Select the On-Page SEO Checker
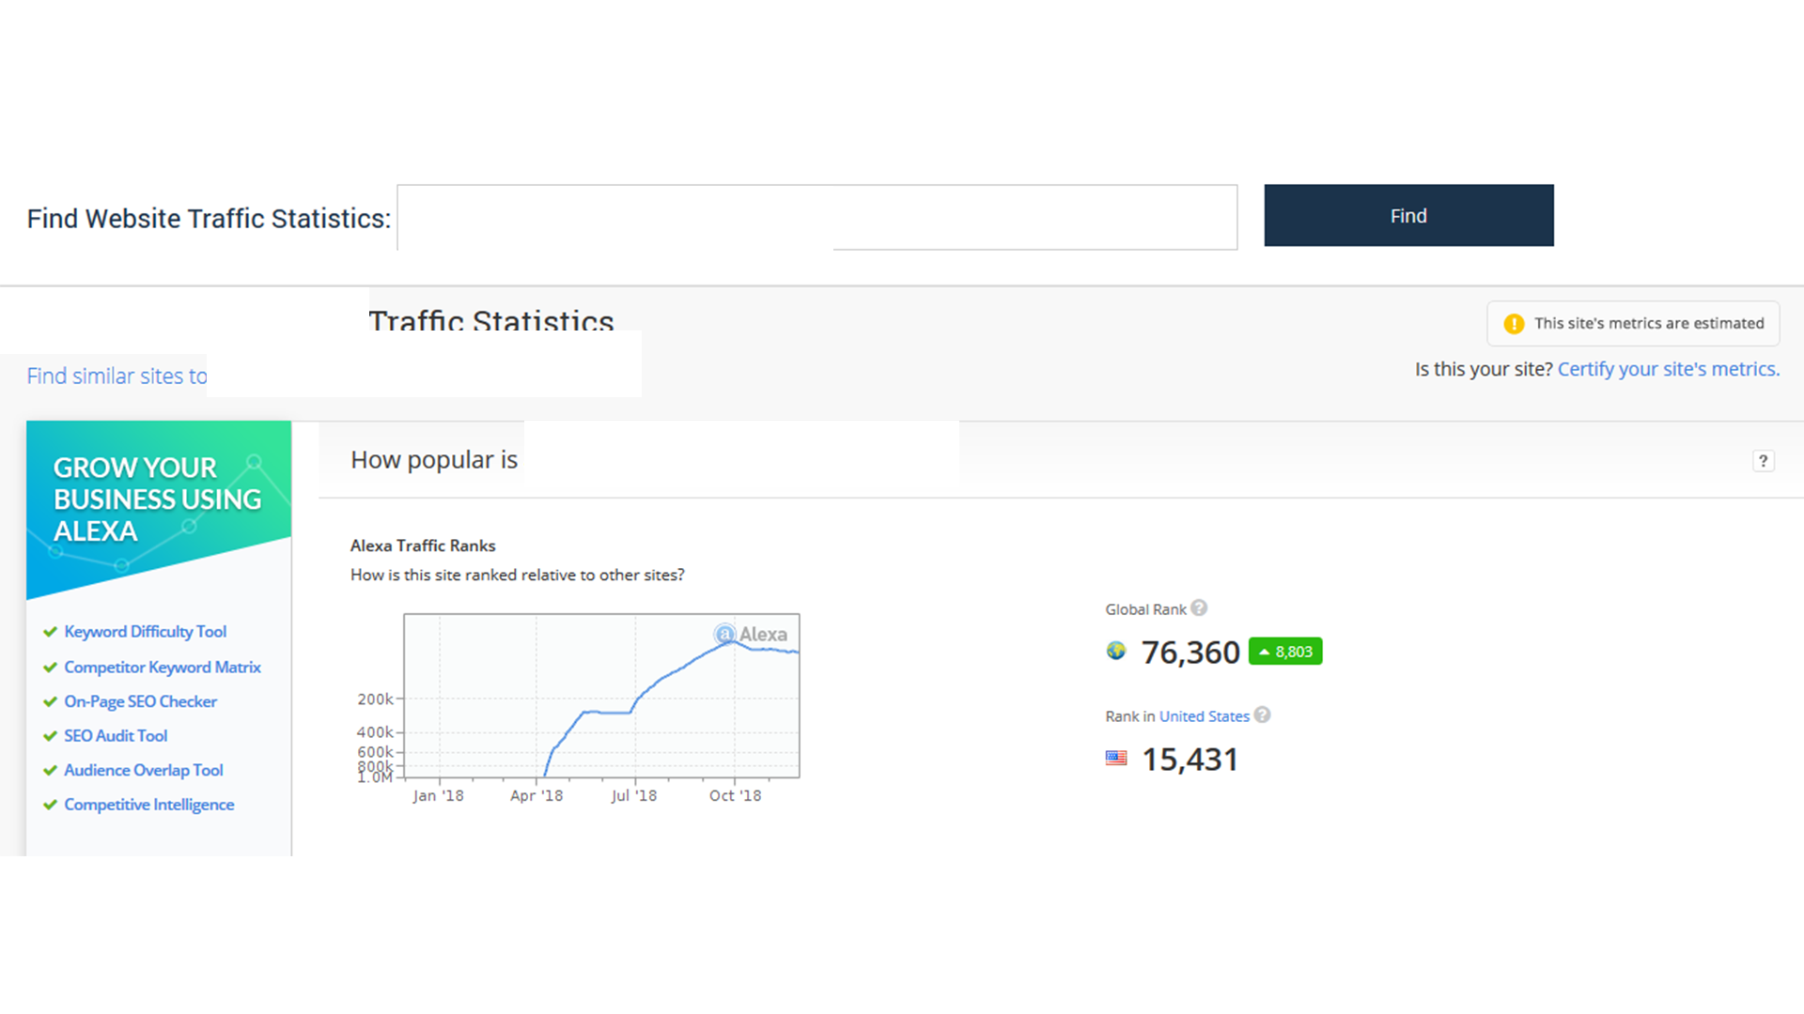 pos(140,701)
